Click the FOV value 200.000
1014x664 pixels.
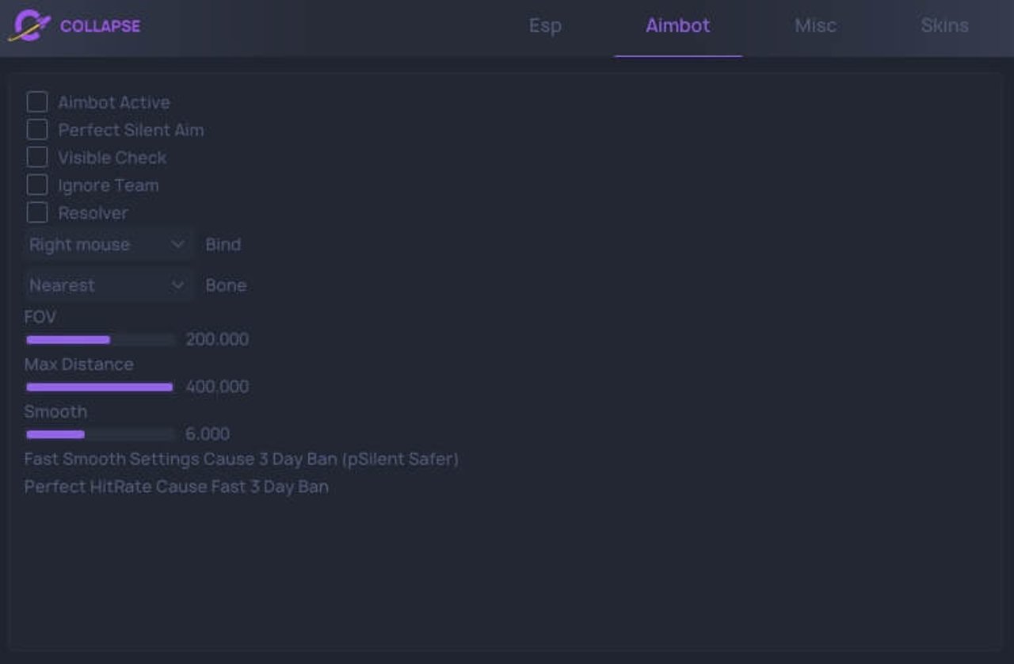pyautogui.click(x=217, y=340)
